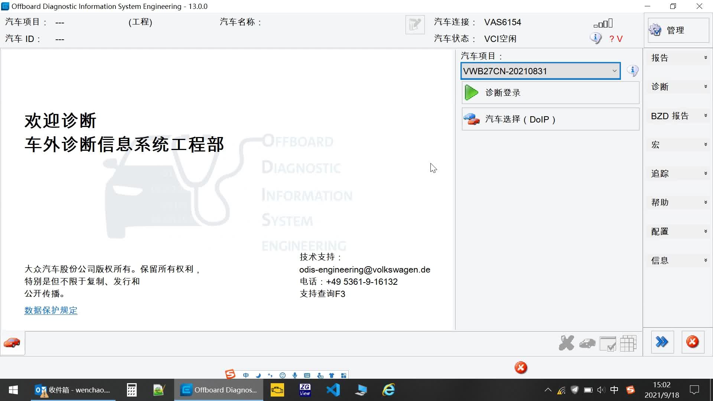Start 诊断登录 diagnostic entry
Screen dimensions: 713x401
(550, 93)
